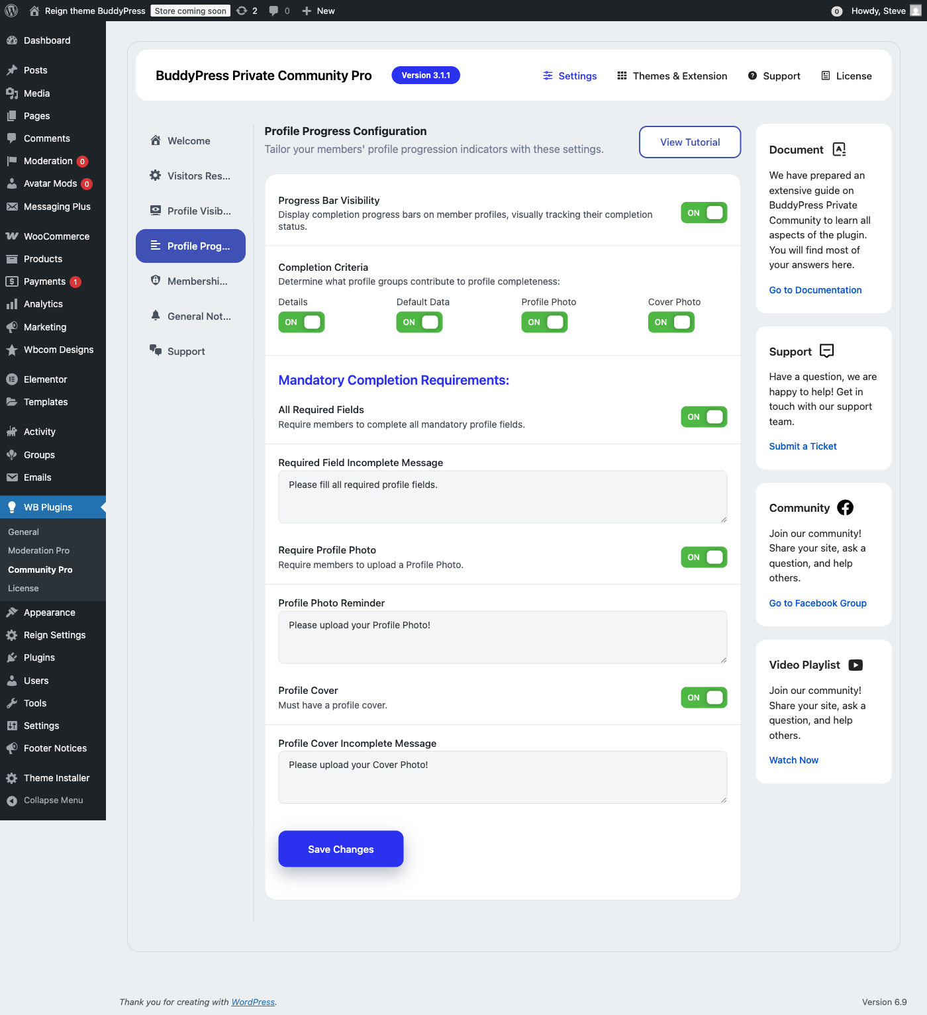Disable the Progress Bar Visibility toggle
The height and width of the screenshot is (1015, 927).
click(703, 213)
